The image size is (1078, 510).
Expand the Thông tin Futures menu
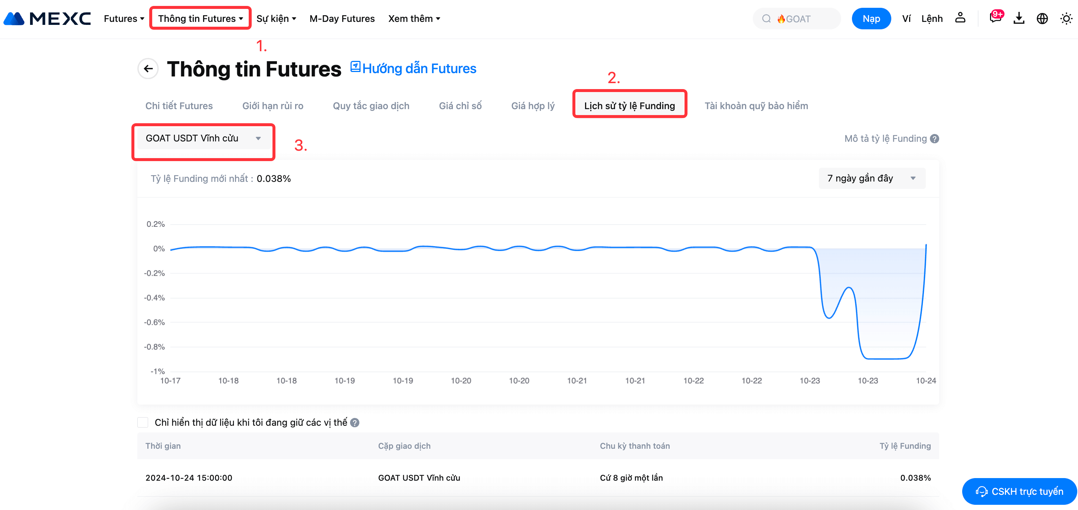tap(200, 19)
